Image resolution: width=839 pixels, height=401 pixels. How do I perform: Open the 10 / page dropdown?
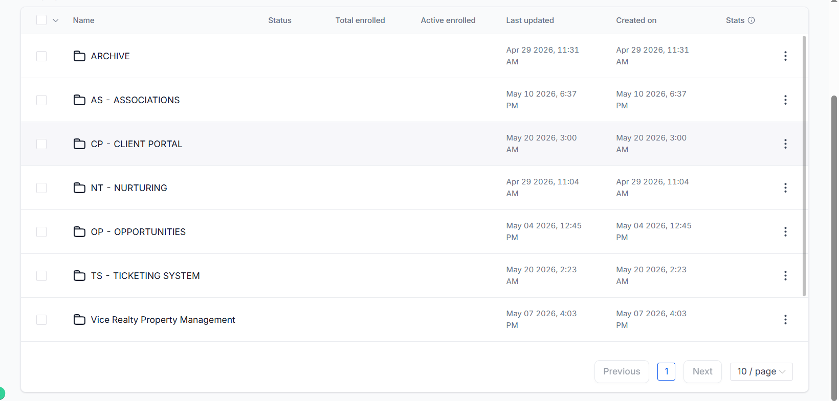(761, 371)
